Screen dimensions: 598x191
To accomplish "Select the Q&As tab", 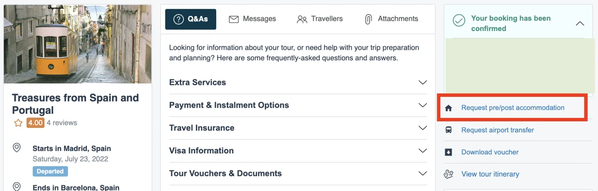I will [x=191, y=19].
